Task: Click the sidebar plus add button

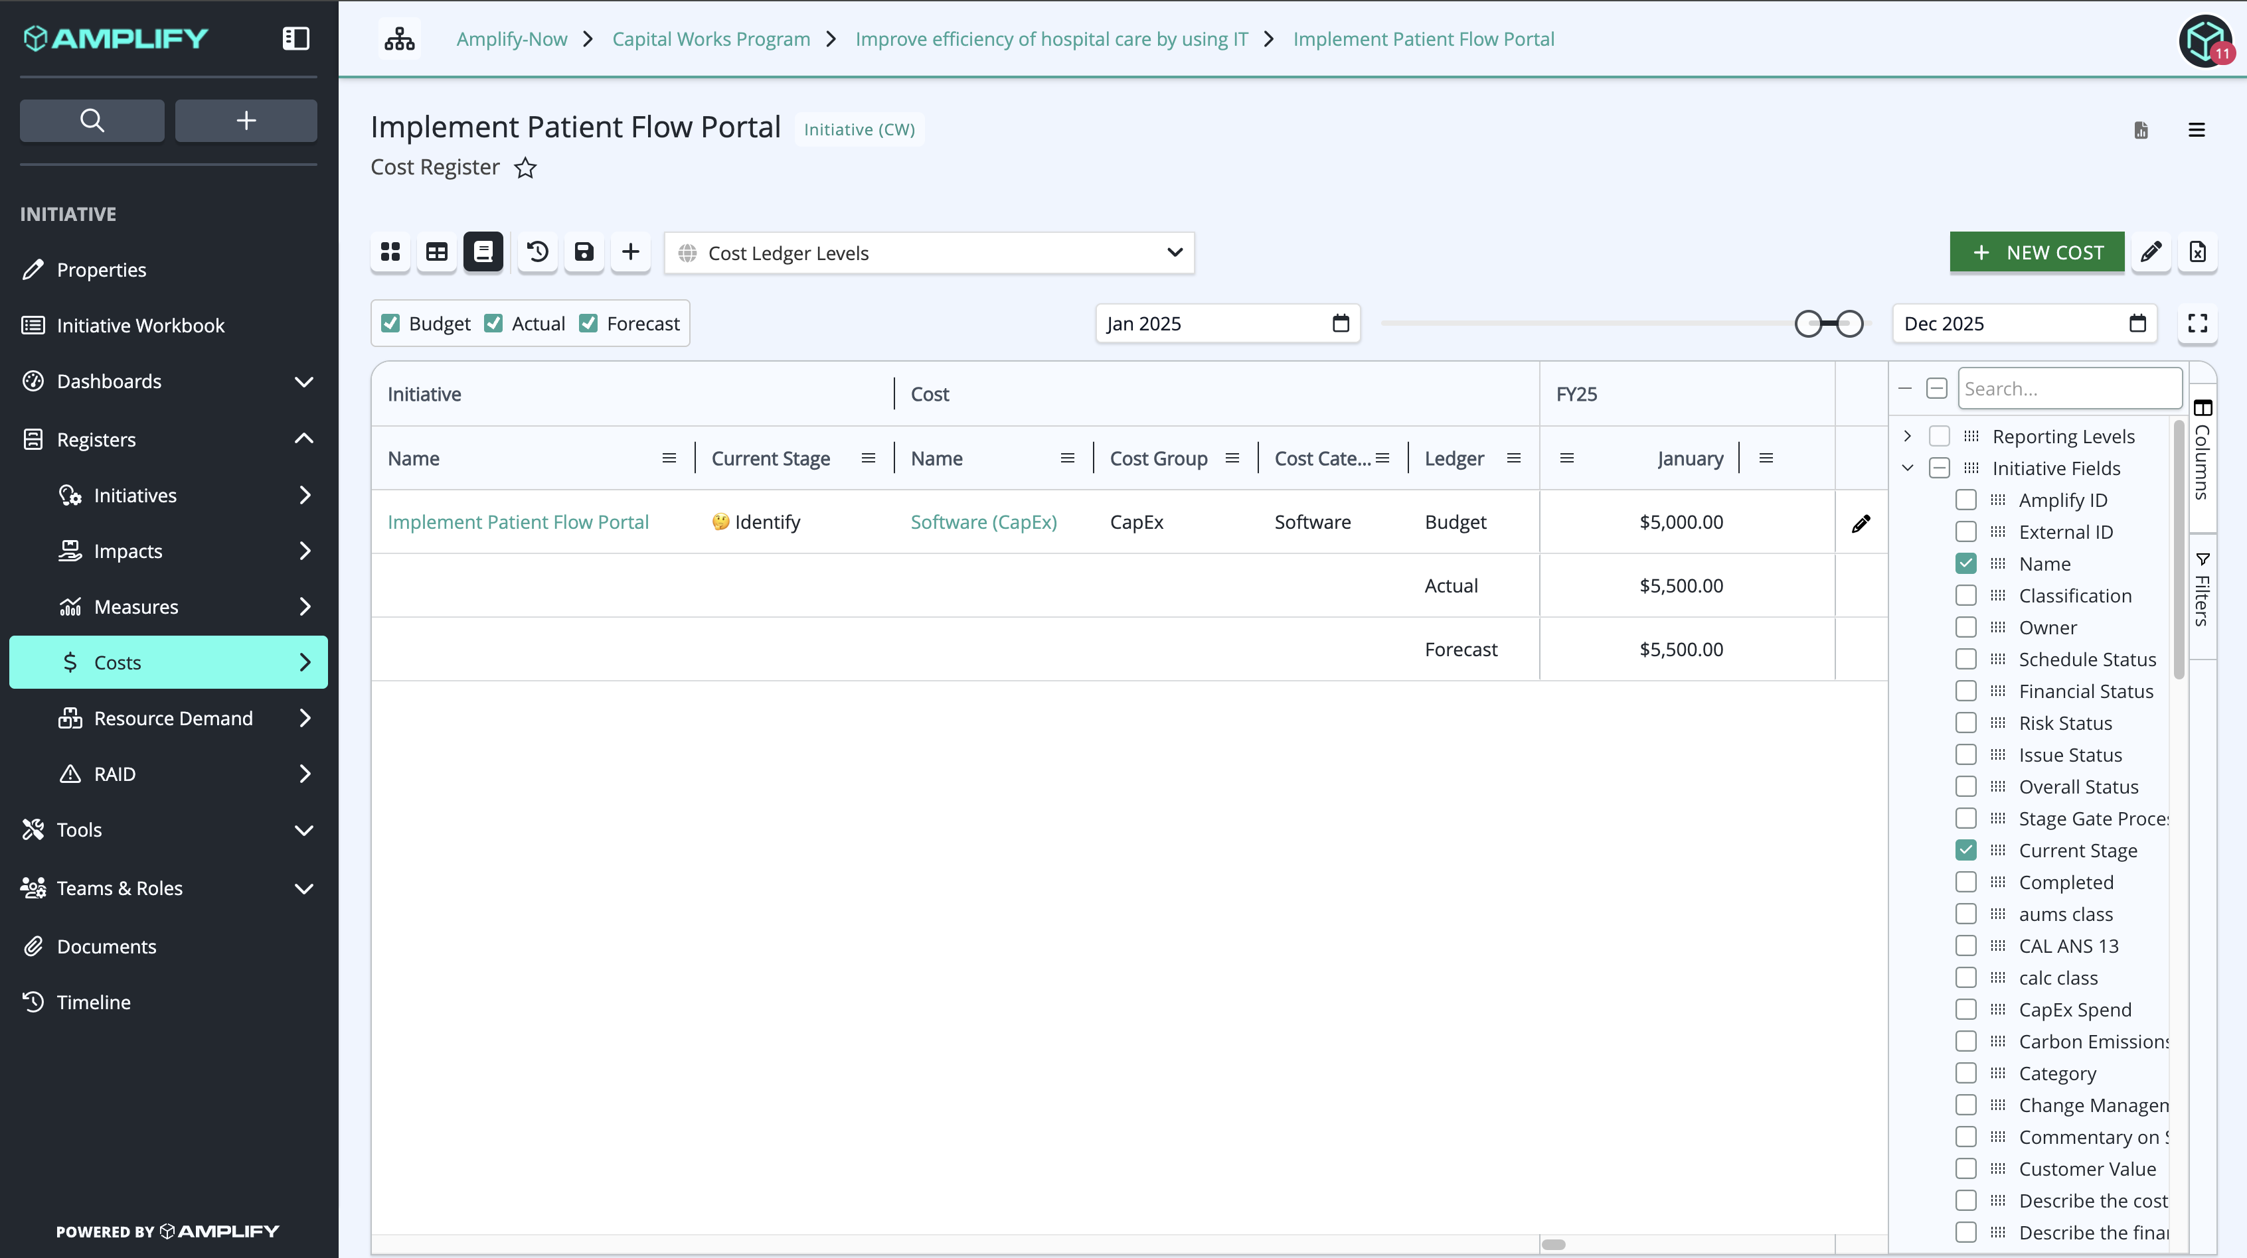Action: point(246,120)
